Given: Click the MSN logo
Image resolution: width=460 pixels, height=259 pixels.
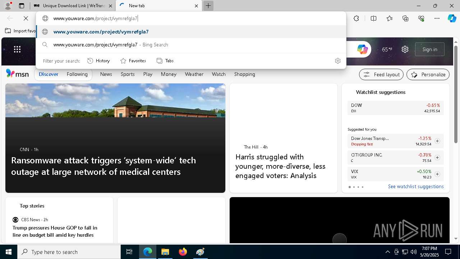Looking at the screenshot, I should click(17, 74).
